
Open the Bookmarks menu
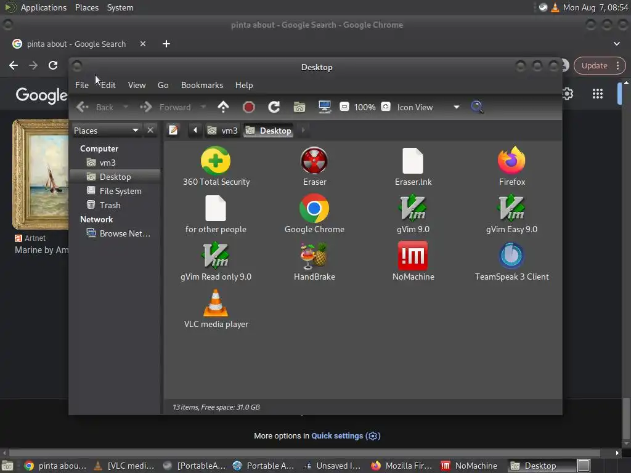pos(202,85)
